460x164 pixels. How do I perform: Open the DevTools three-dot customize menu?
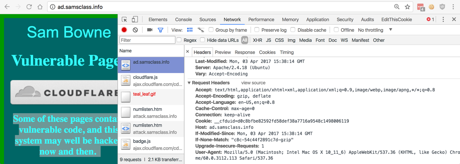(x=443, y=20)
